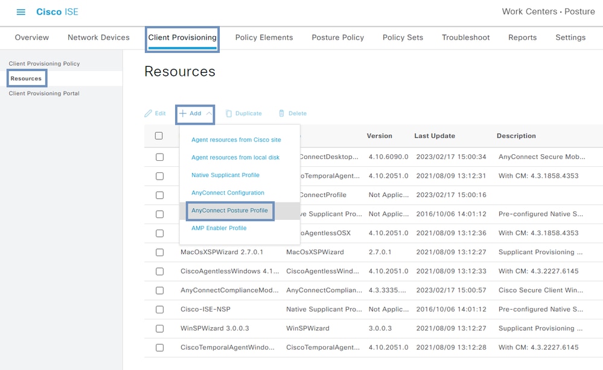
Task: Check the MacOsXSPWizard 2.7.0.1 row
Action: click(159, 252)
